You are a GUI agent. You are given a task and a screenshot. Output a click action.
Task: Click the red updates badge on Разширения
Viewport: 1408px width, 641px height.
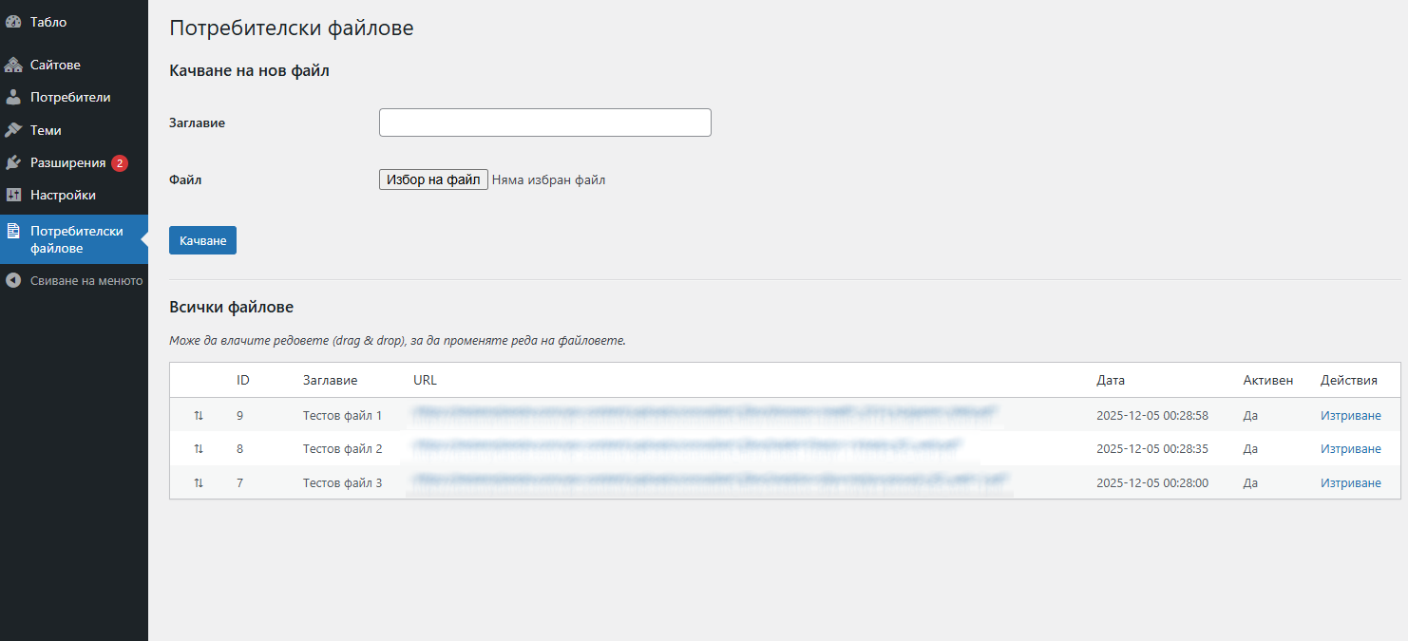pyautogui.click(x=119, y=163)
